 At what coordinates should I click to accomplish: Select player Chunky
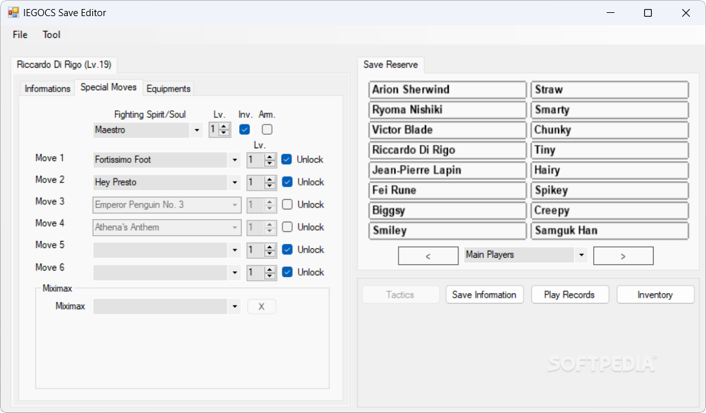point(610,130)
